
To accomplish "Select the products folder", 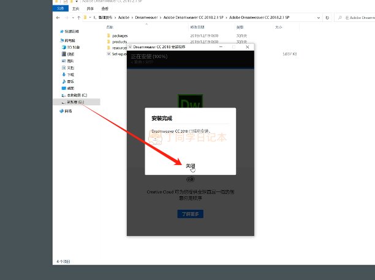I will pos(119,42).
